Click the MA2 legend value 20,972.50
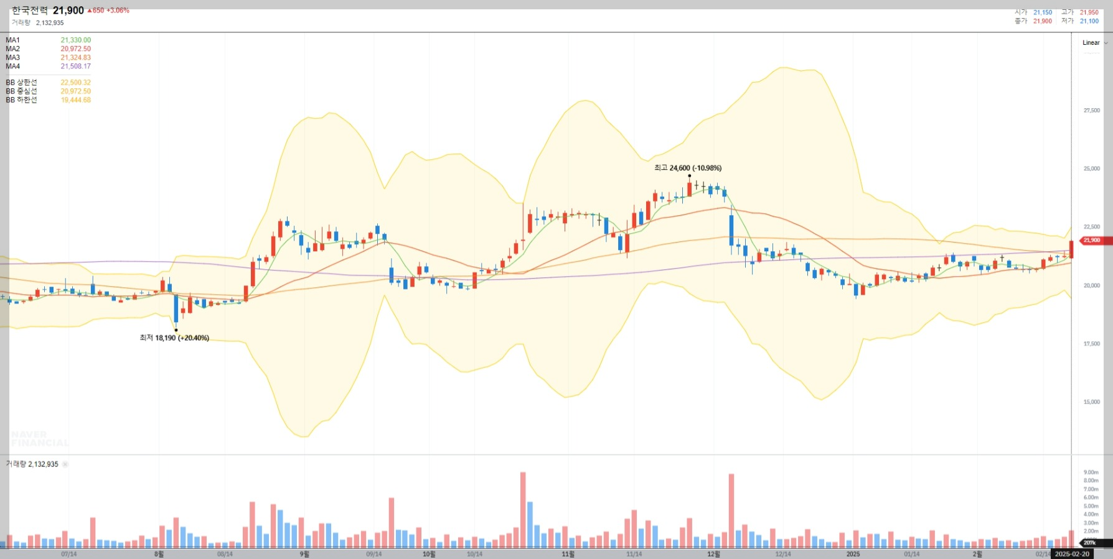The height and width of the screenshot is (559, 1113). coord(75,49)
